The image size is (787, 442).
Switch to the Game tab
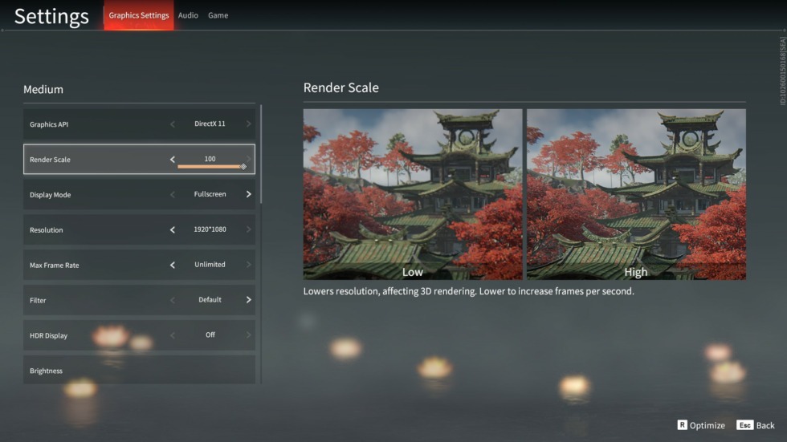(218, 15)
